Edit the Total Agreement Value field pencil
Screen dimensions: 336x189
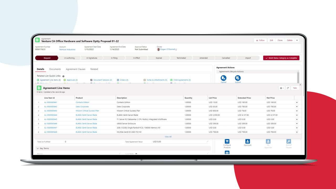click(x=207, y=141)
